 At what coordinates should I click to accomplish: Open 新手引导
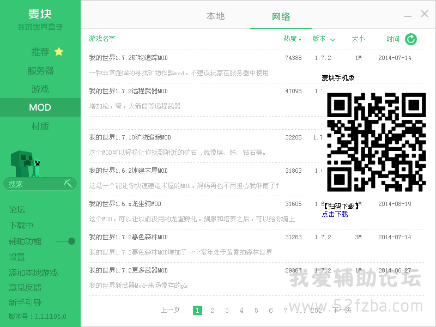pyautogui.click(x=25, y=302)
